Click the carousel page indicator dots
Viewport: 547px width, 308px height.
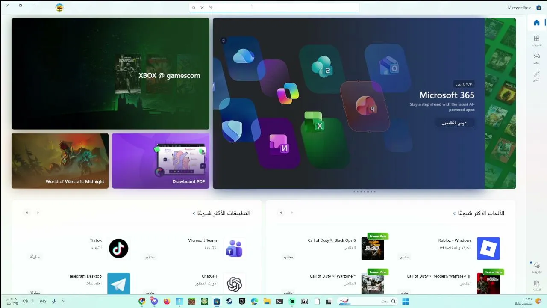365,192
